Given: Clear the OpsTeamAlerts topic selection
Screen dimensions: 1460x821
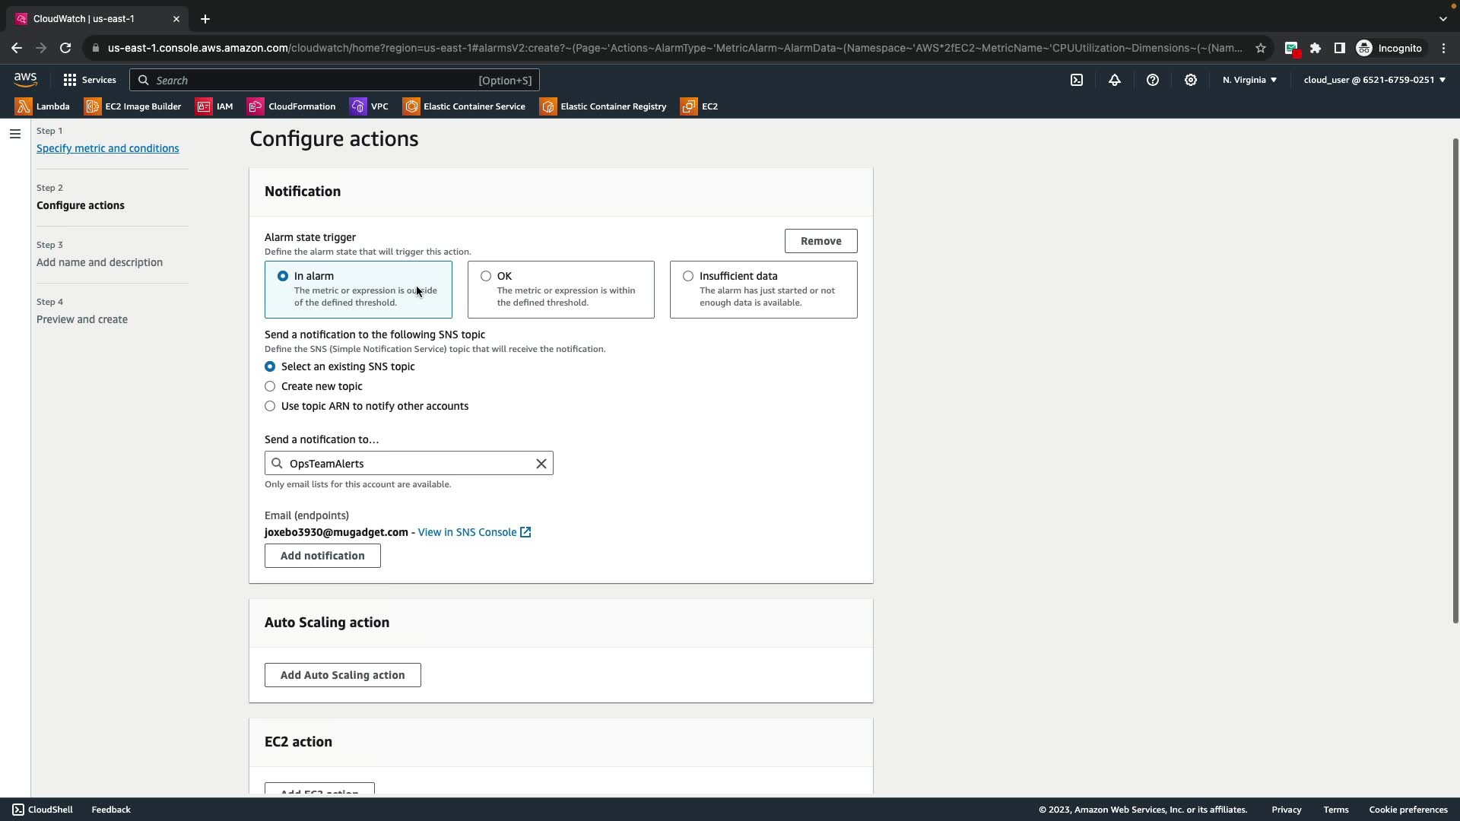Looking at the screenshot, I should click(x=541, y=464).
